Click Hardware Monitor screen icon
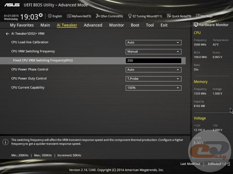This screenshot has width=233, height=174. pos(196,25)
